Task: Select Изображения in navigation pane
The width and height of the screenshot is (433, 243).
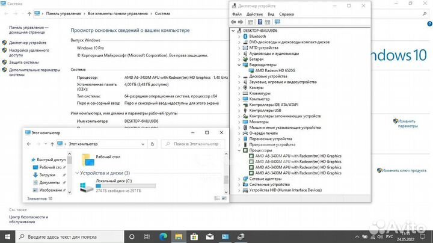Action: pos(51,190)
